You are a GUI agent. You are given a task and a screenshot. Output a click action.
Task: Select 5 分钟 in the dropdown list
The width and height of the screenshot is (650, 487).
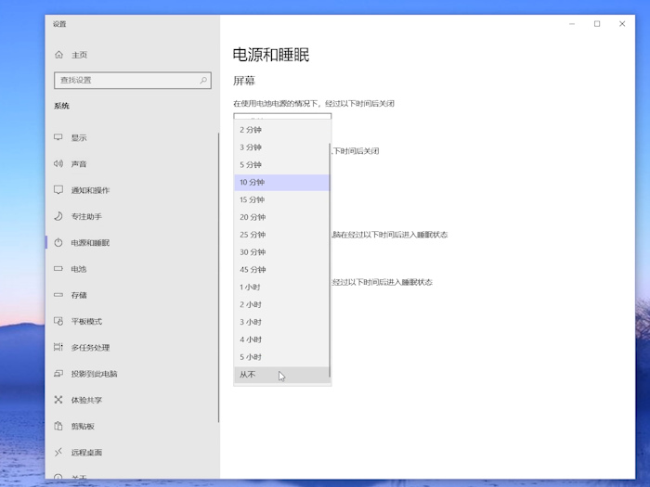pos(282,164)
